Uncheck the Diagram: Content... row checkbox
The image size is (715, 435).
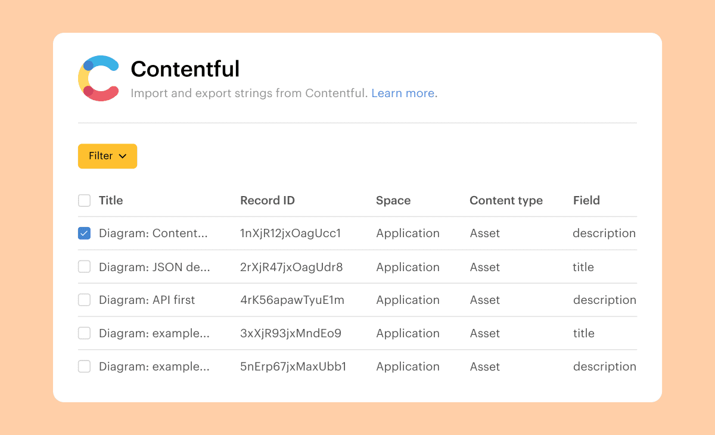pos(85,234)
